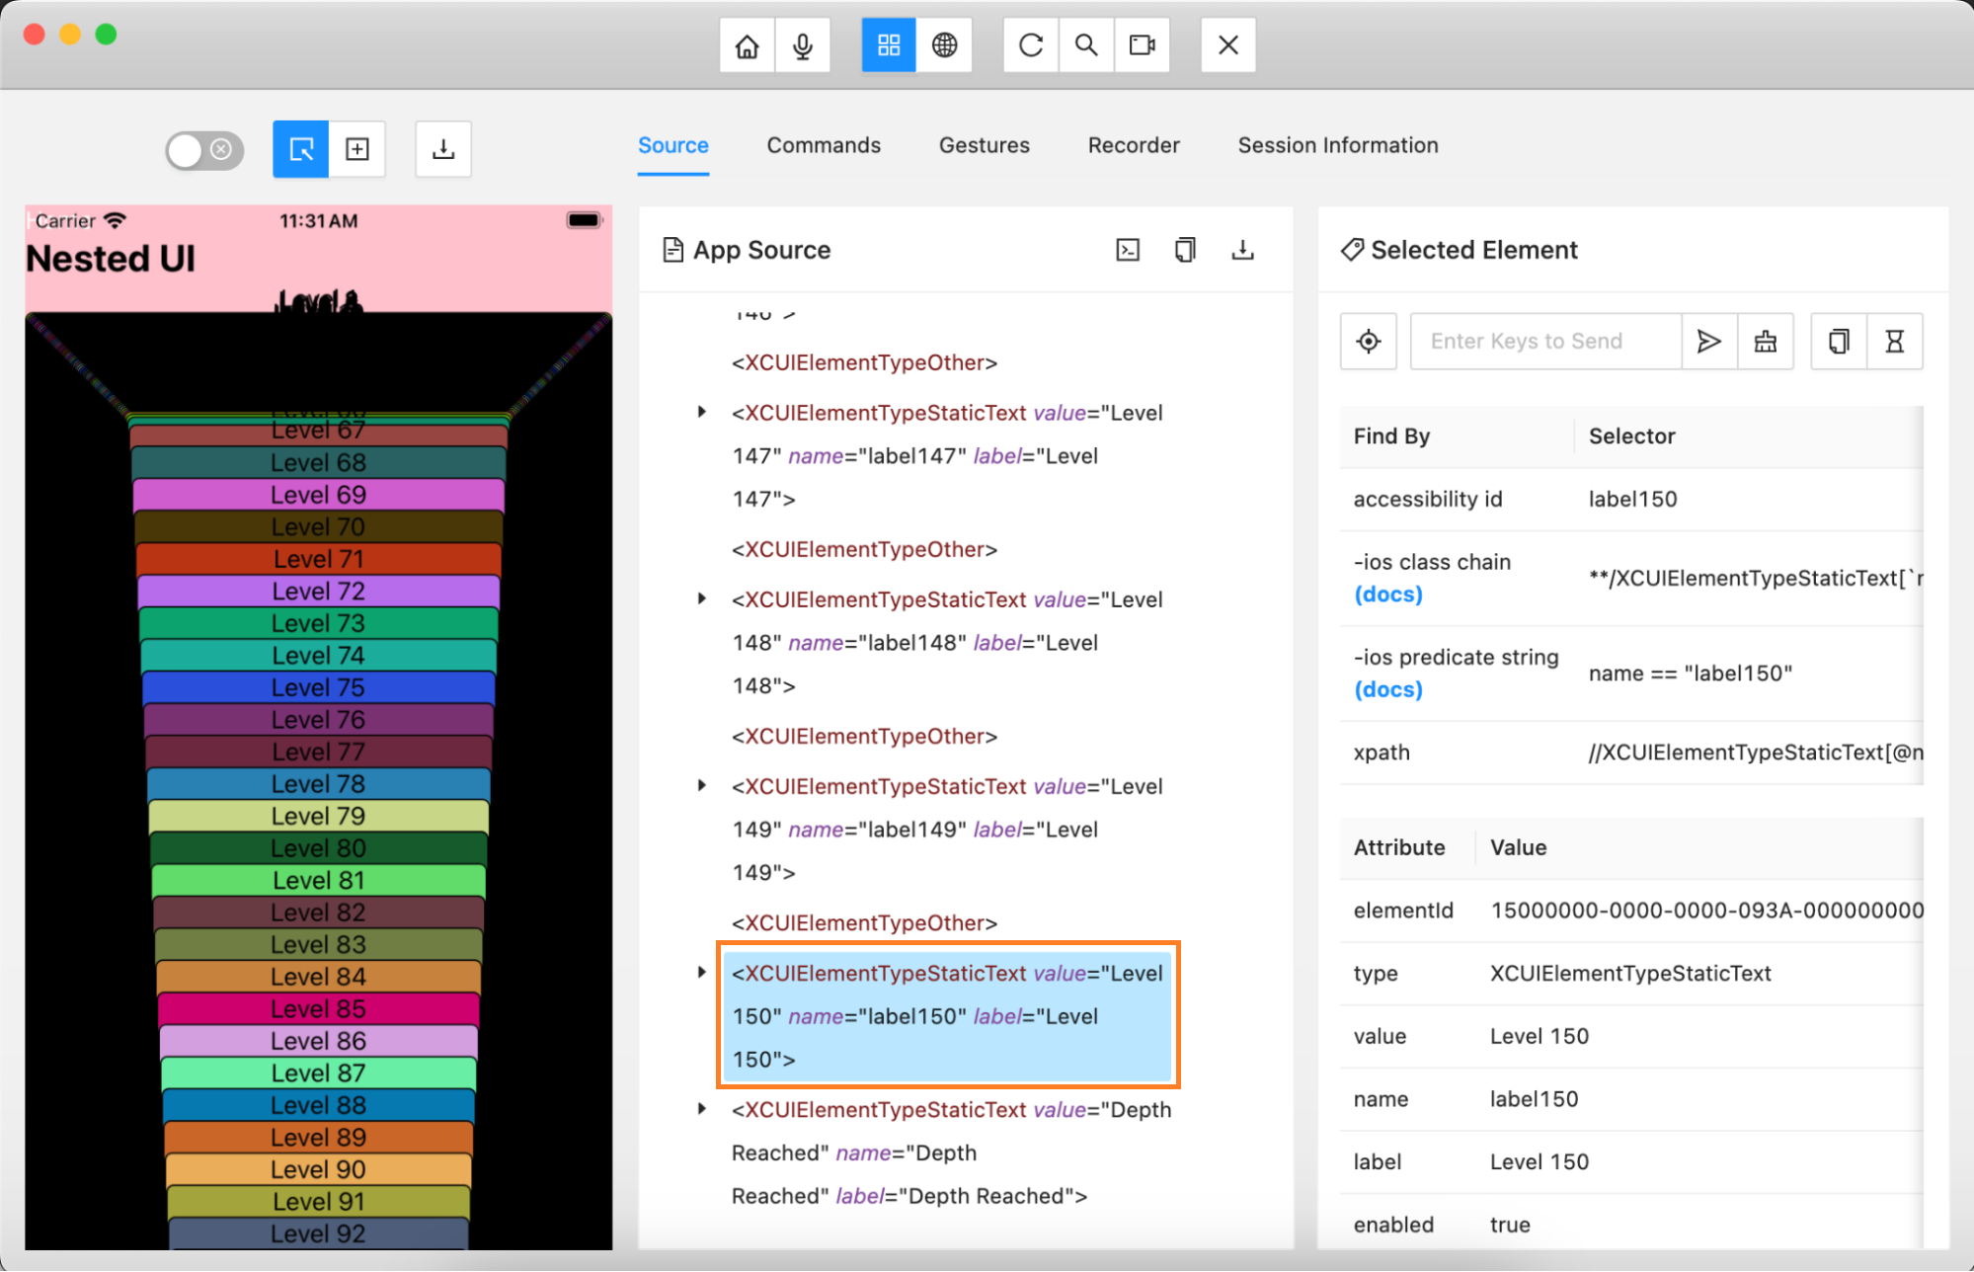This screenshot has width=1974, height=1272.
Task: Select the Source tab
Action: tap(671, 145)
